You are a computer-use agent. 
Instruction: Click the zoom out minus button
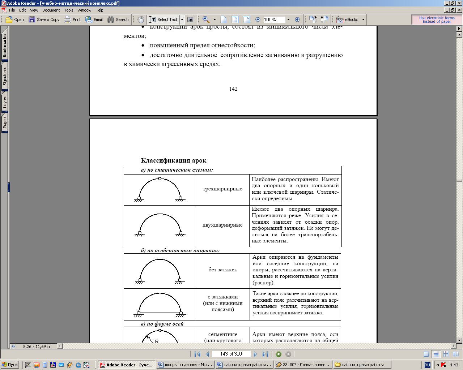258,20
